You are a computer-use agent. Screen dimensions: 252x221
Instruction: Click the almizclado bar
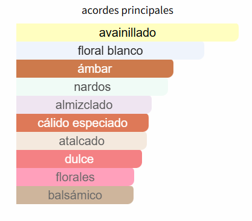[84, 105]
